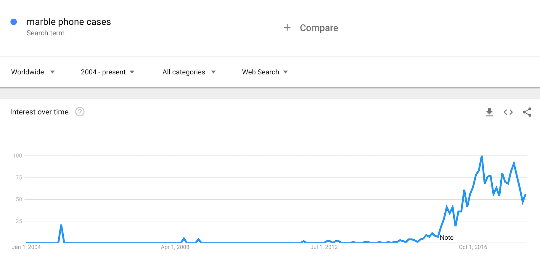Click the share icon

pos(527,112)
